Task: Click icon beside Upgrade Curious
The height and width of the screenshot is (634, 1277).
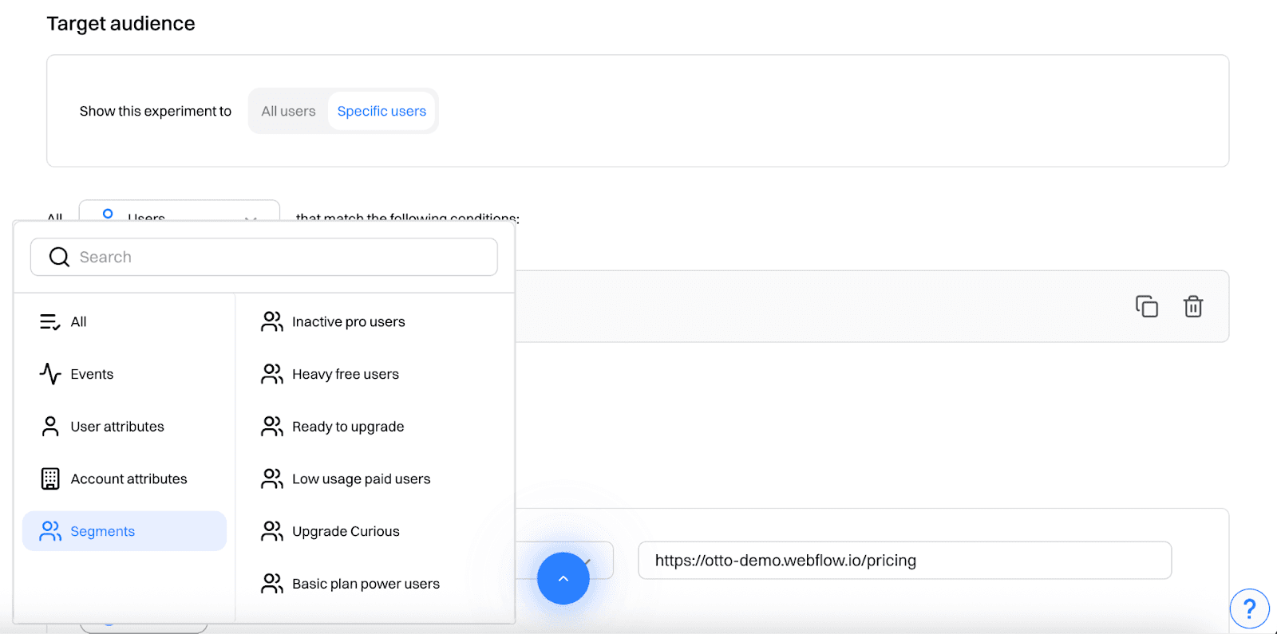Action: tap(272, 531)
